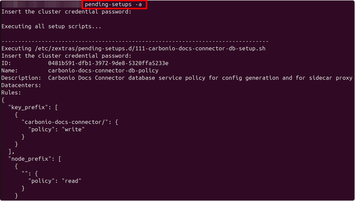Click the "policy": "read" entry
Screen dimensions: 355x201
point(55,181)
